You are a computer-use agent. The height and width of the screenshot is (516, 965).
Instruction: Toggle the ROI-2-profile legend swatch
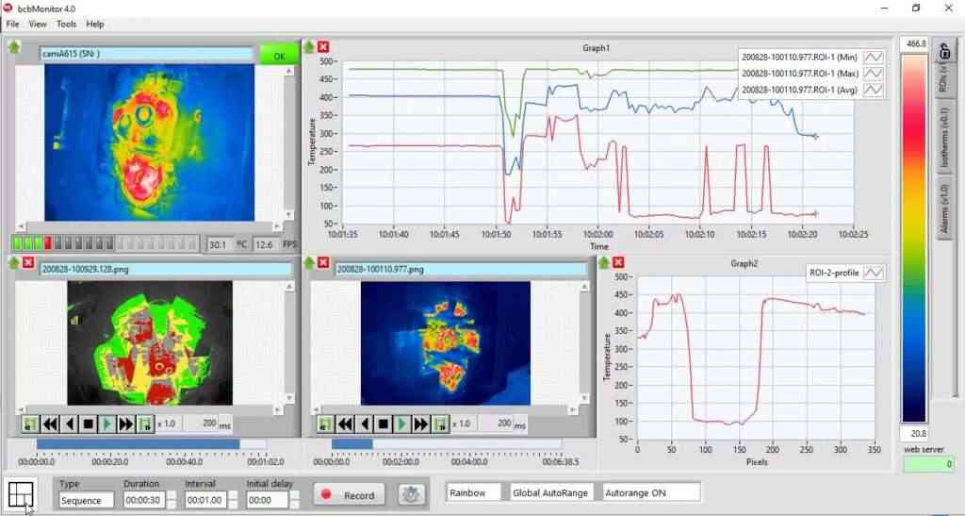[874, 273]
